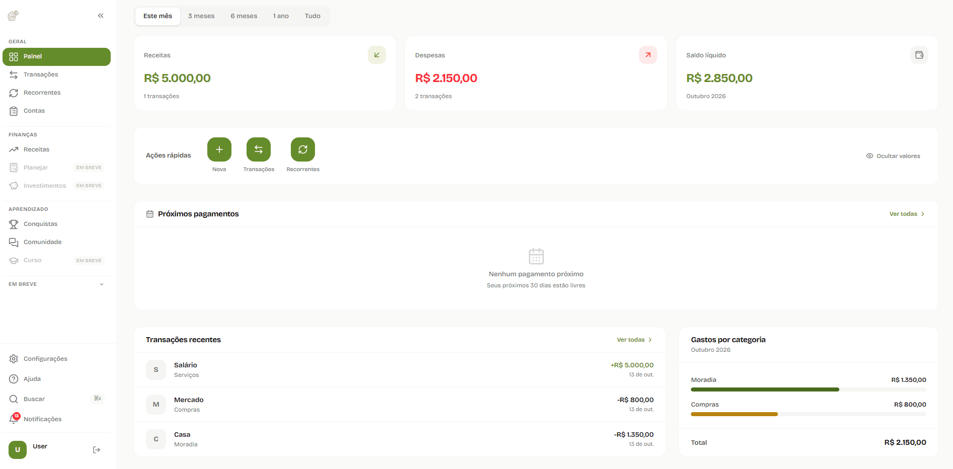Open Configurações gear item

[56, 359]
